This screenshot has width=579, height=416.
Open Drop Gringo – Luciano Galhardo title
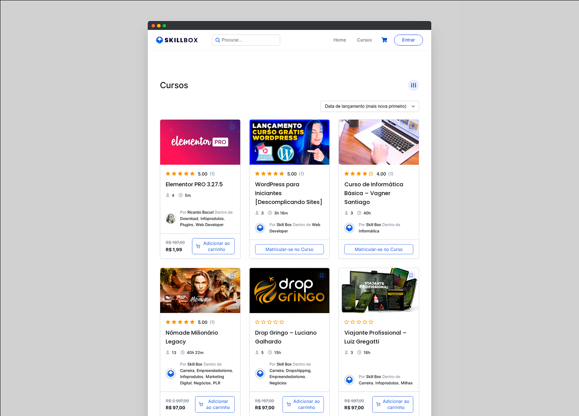click(x=286, y=337)
